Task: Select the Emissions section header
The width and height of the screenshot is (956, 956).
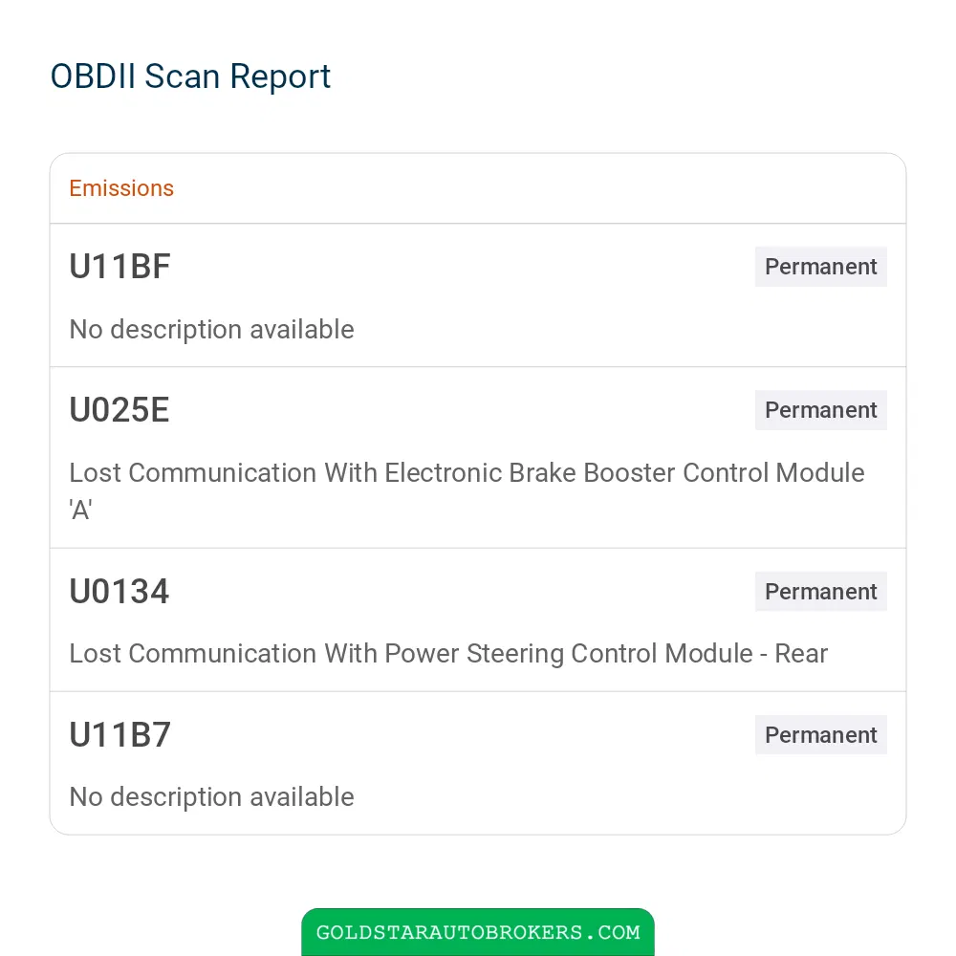Action: coord(121,188)
